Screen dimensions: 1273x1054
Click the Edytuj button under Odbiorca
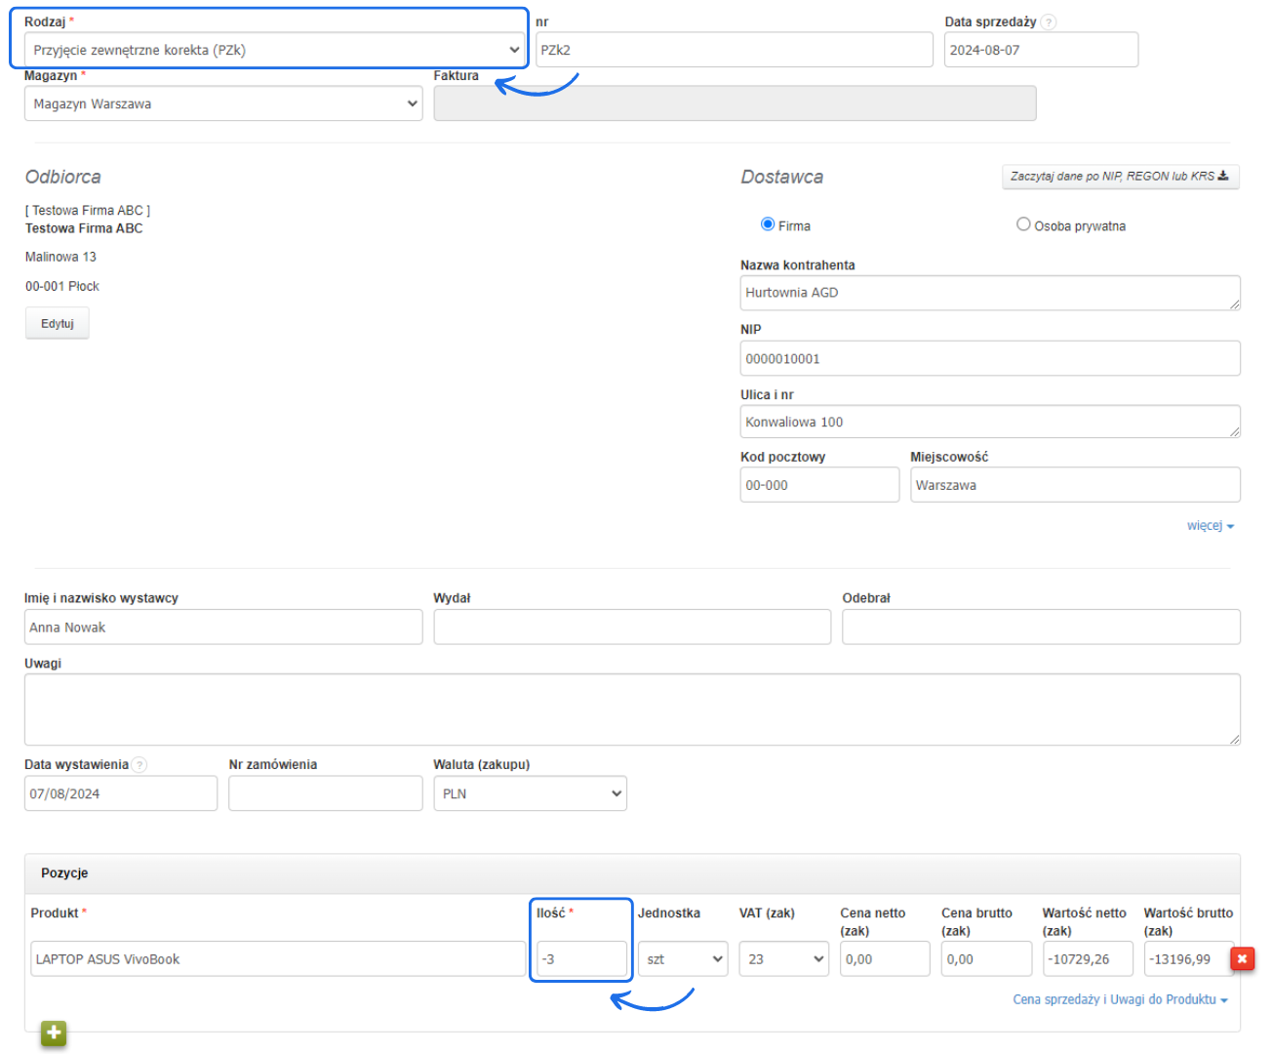click(58, 324)
